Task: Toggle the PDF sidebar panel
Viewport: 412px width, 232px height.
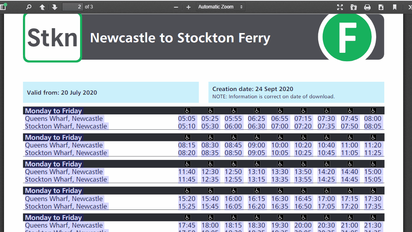Action: pos(3,7)
